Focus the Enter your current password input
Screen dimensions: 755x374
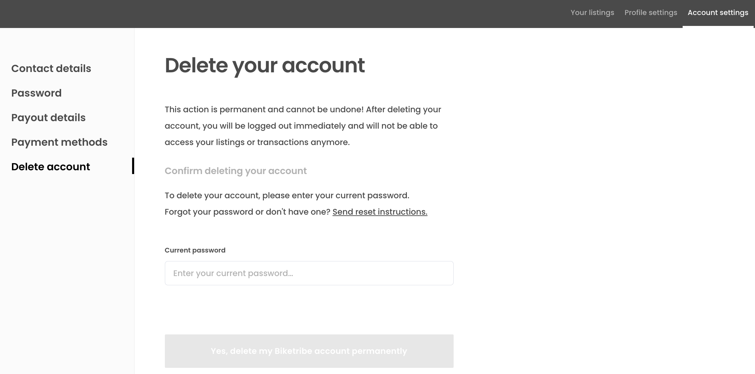pyautogui.click(x=309, y=273)
